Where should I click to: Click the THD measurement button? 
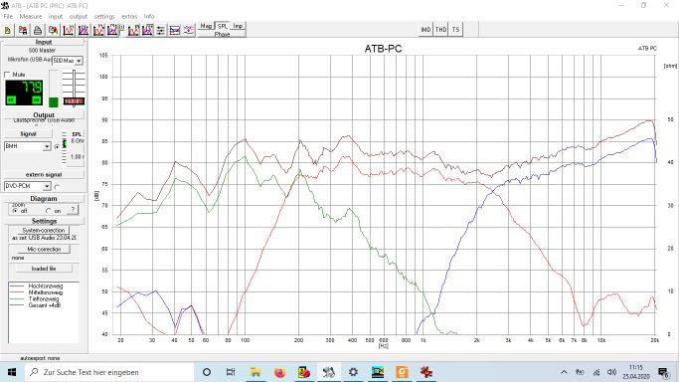click(x=440, y=30)
